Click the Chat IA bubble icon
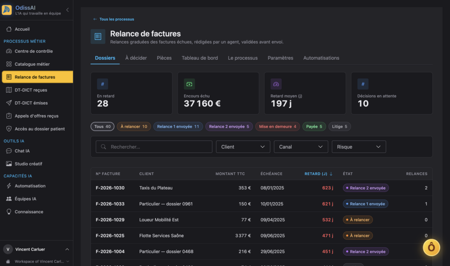This screenshot has height=266, width=450. [9, 151]
